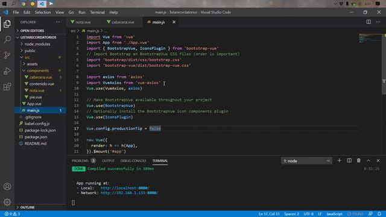Open the Manage gear icon
Viewport: 386px width, 217px height.
[x=7, y=202]
